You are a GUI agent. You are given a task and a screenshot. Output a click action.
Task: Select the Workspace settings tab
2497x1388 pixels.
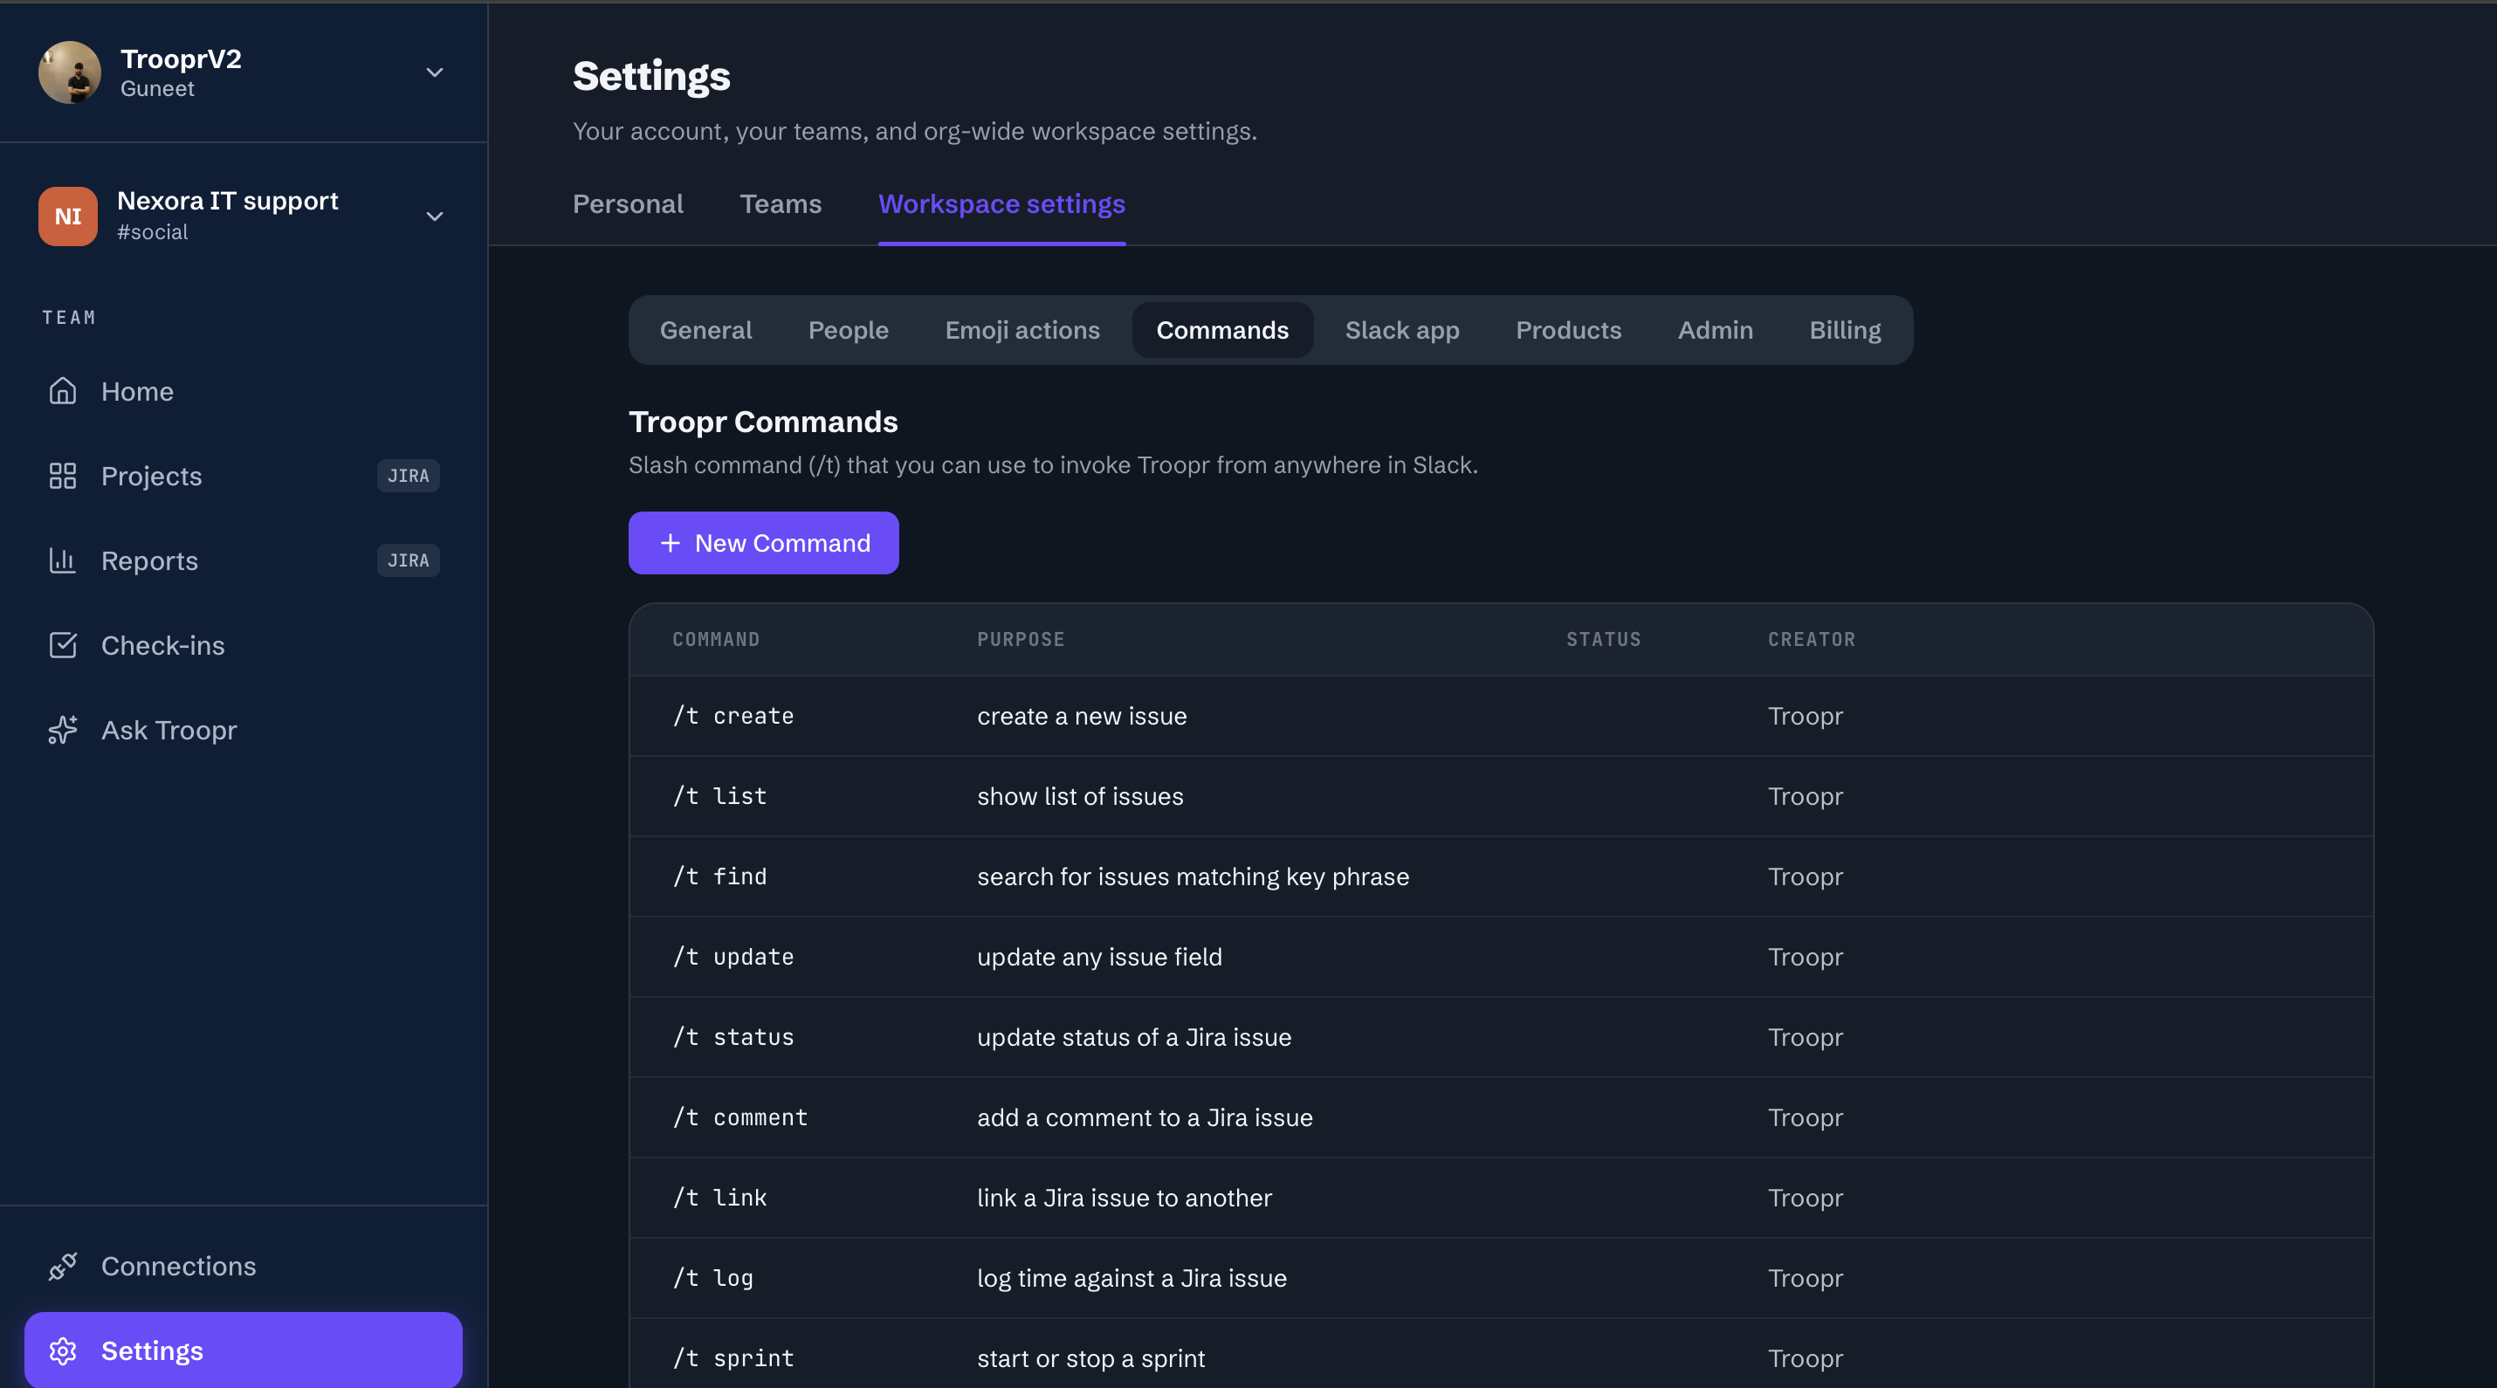pyautogui.click(x=1001, y=203)
